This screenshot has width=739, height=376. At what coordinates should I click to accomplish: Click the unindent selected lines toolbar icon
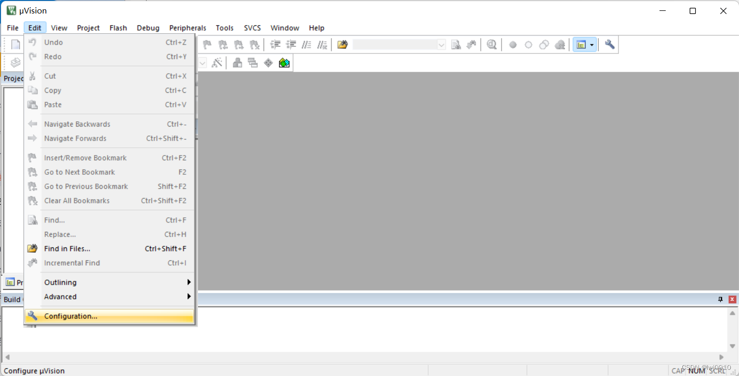tap(291, 45)
